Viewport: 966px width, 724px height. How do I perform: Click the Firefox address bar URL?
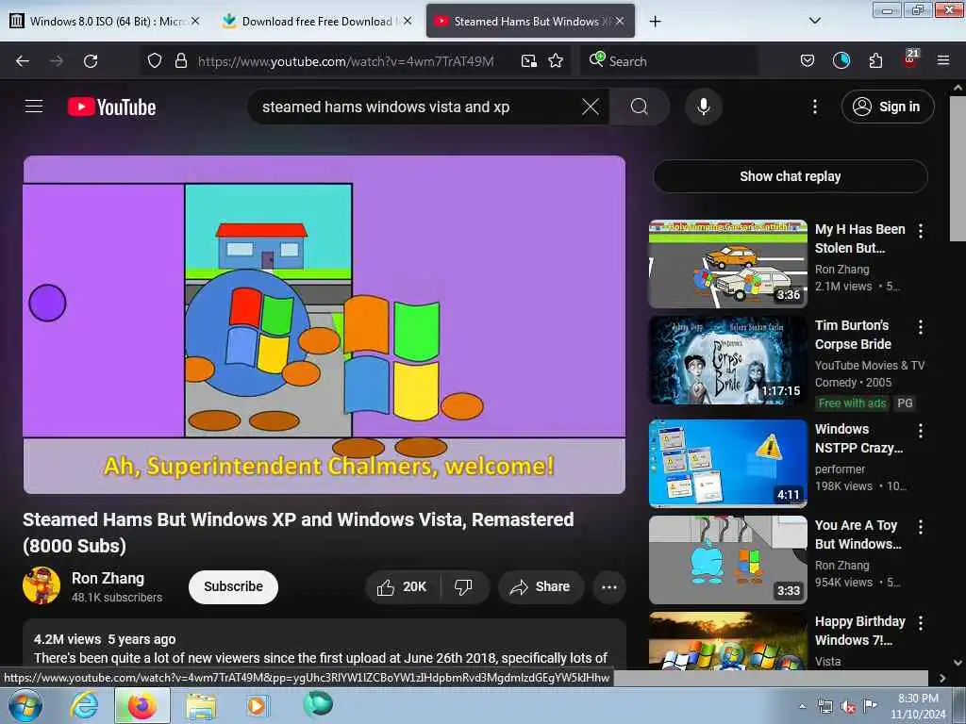click(345, 61)
